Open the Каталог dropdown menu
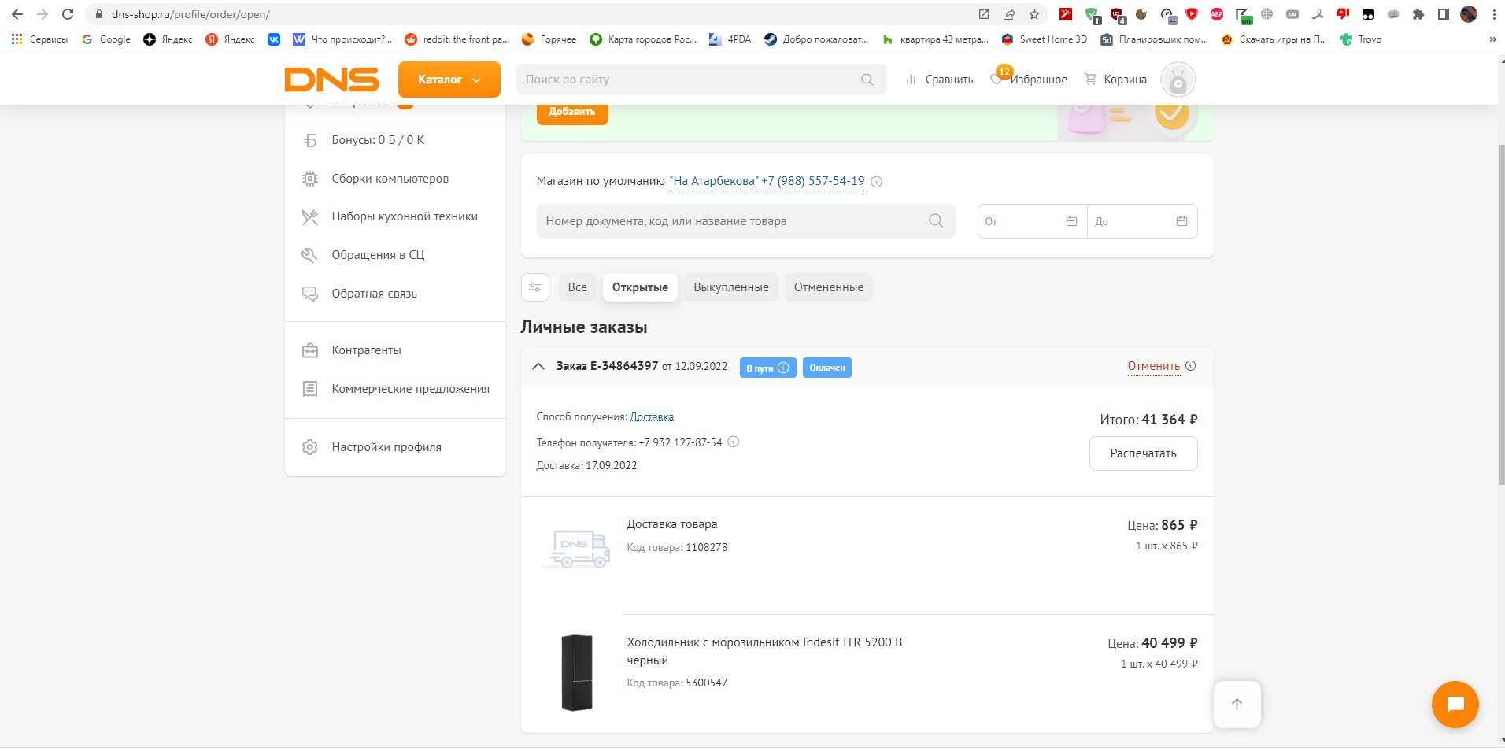Viewport: 1505px width, 751px height. click(x=449, y=80)
